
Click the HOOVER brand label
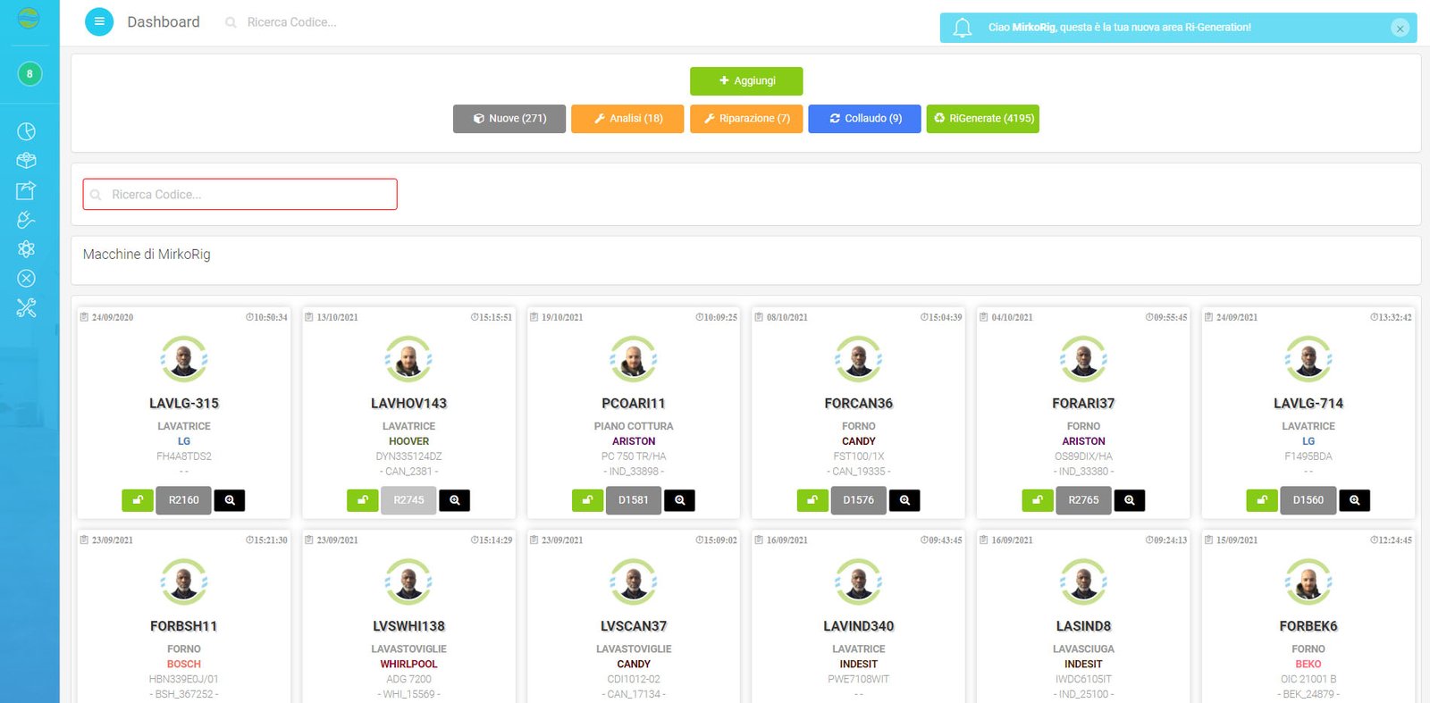(x=409, y=441)
